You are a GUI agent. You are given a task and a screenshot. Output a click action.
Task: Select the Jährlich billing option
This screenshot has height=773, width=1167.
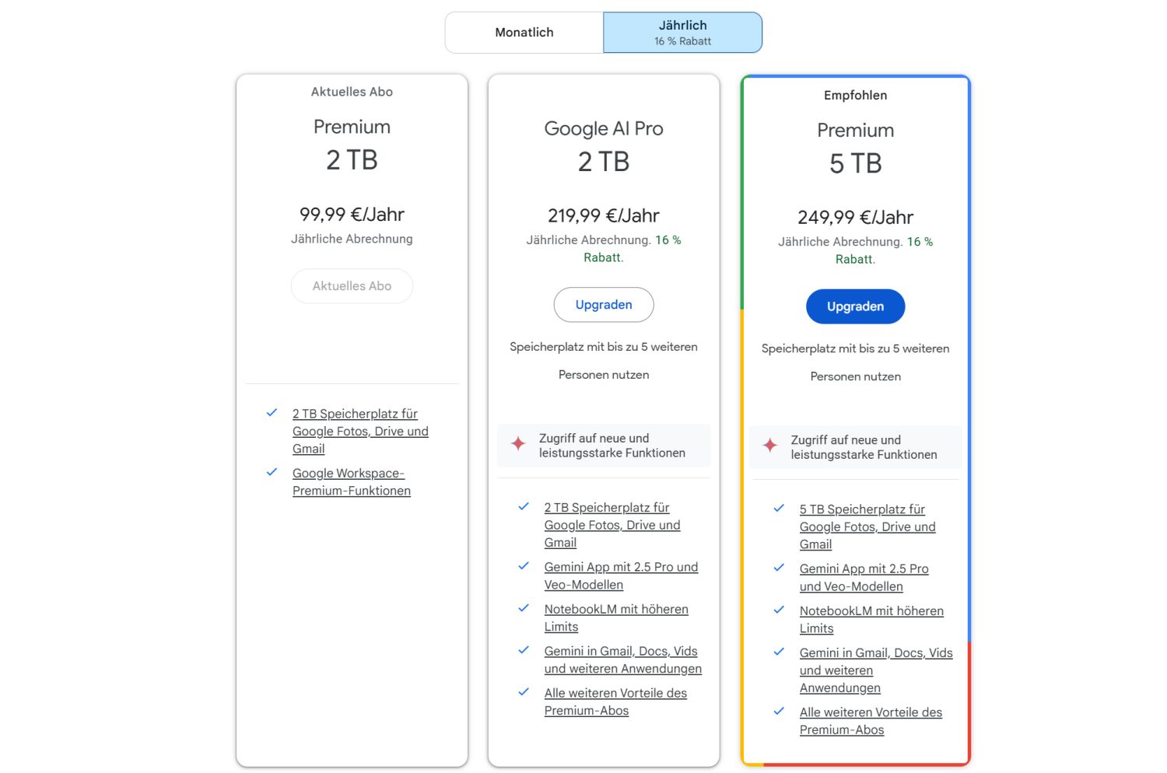click(x=682, y=33)
